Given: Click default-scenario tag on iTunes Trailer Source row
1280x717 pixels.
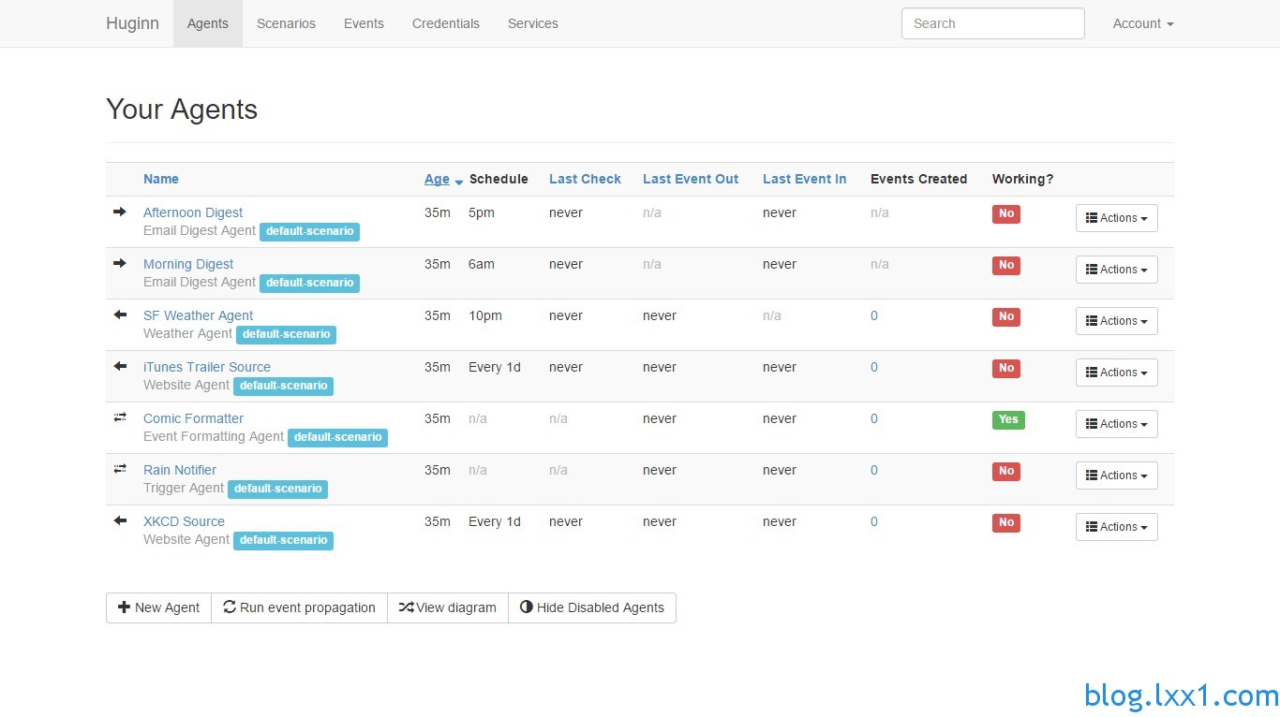Looking at the screenshot, I should (x=283, y=386).
